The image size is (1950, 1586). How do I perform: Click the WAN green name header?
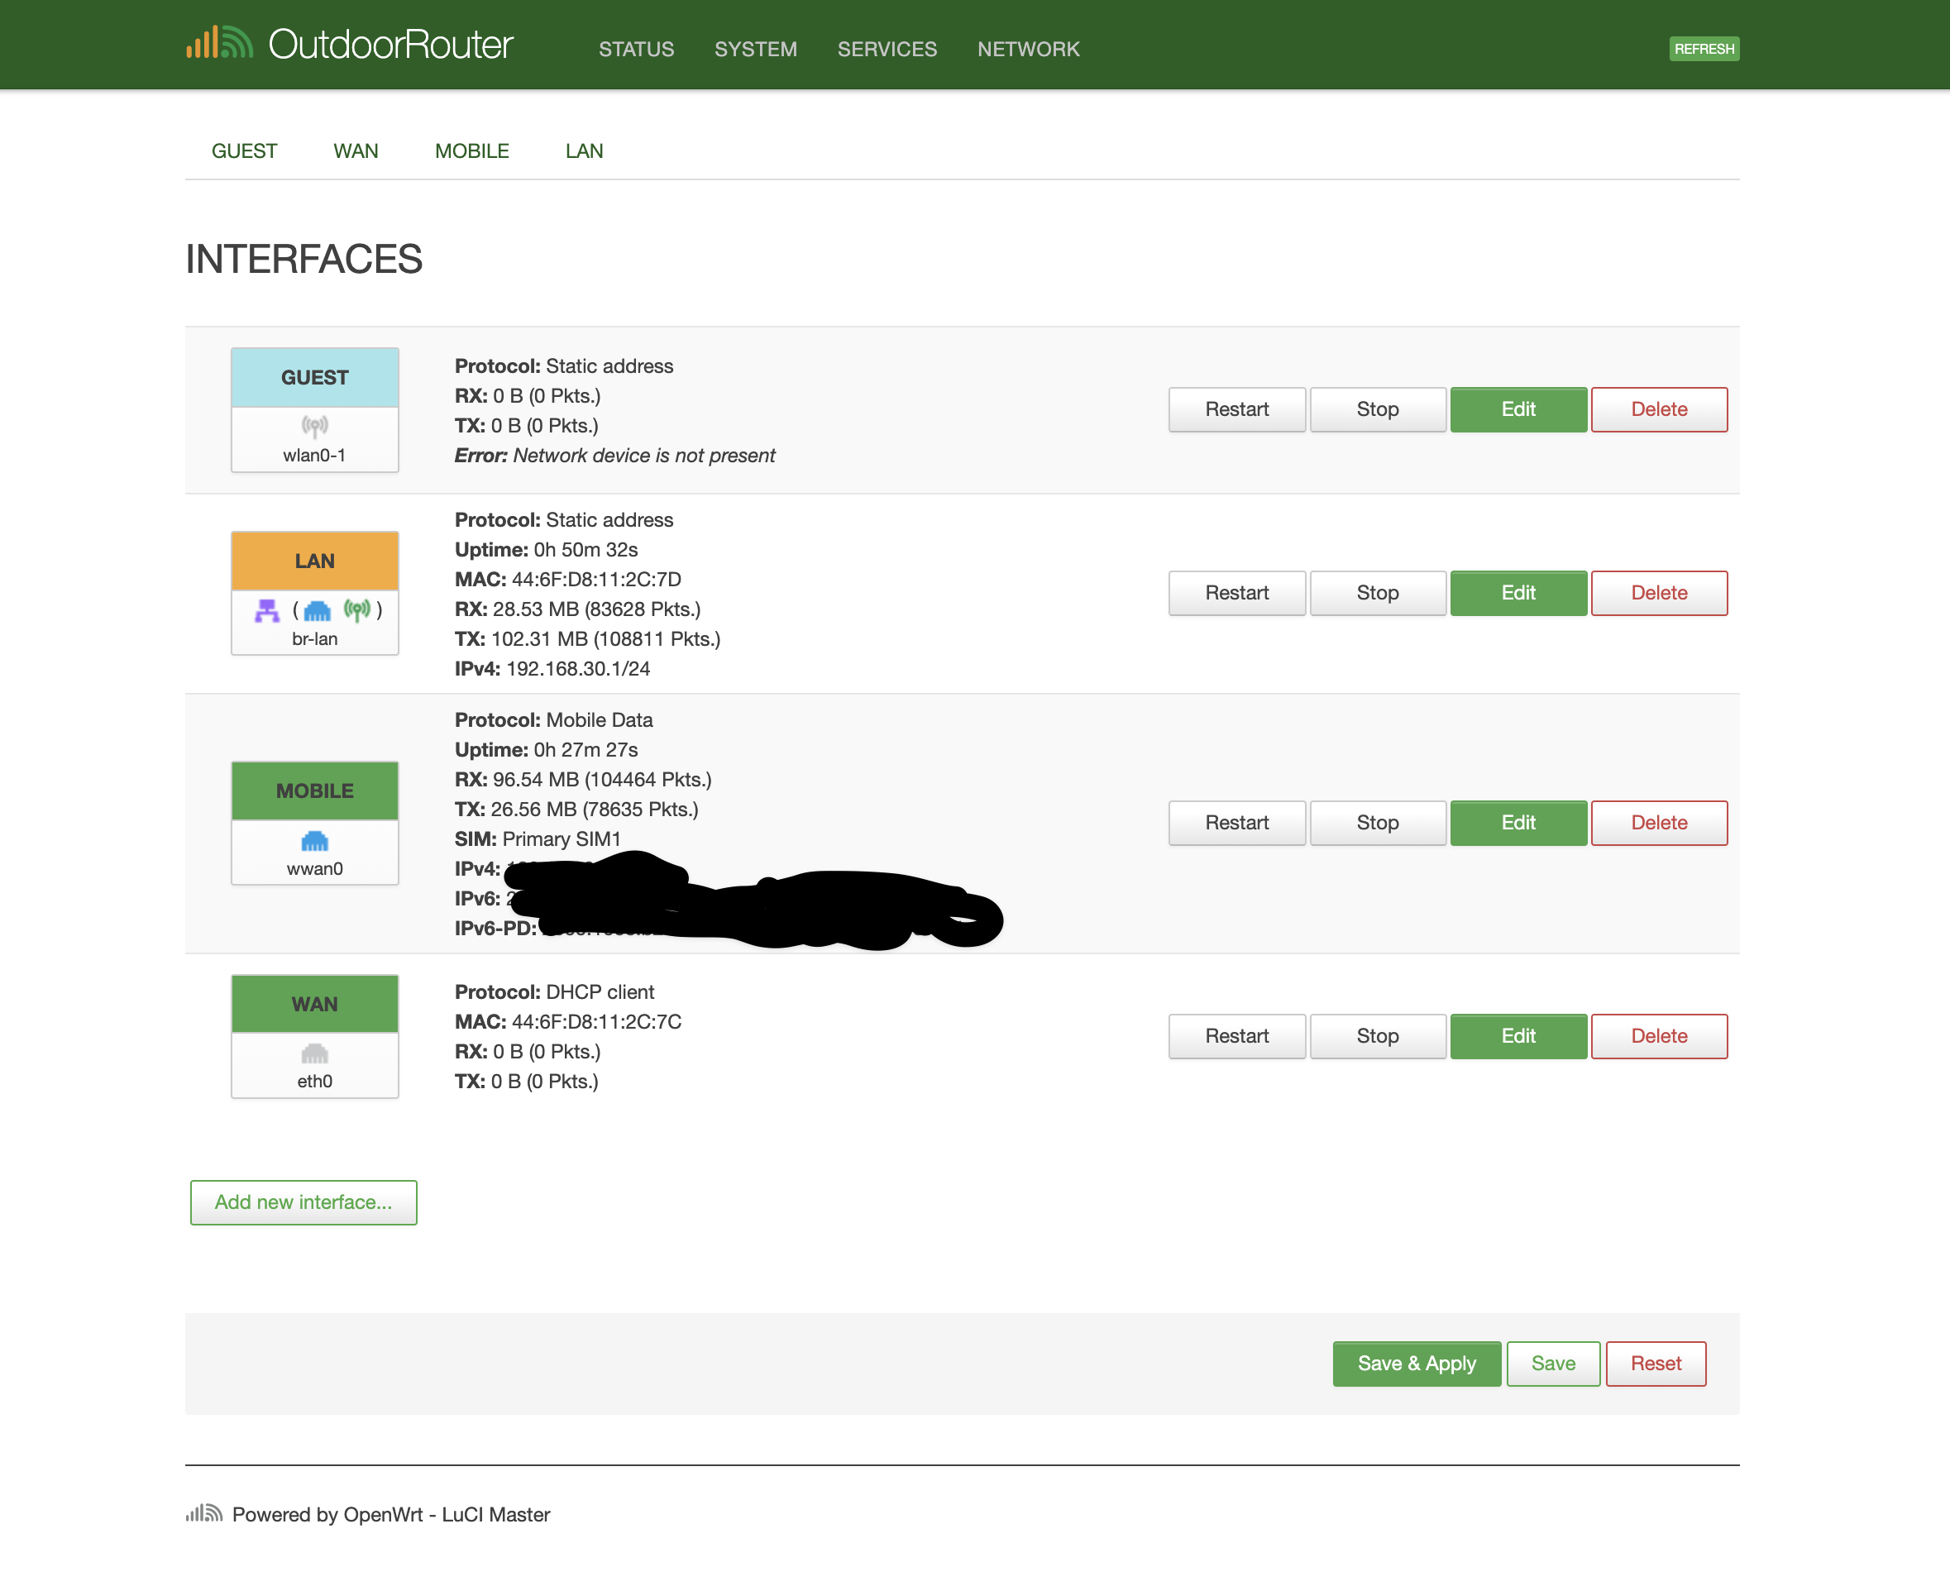(x=314, y=1004)
